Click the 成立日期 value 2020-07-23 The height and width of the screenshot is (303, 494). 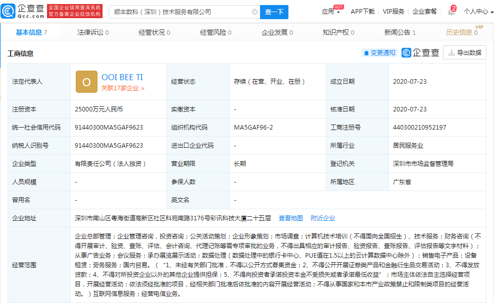(x=410, y=82)
